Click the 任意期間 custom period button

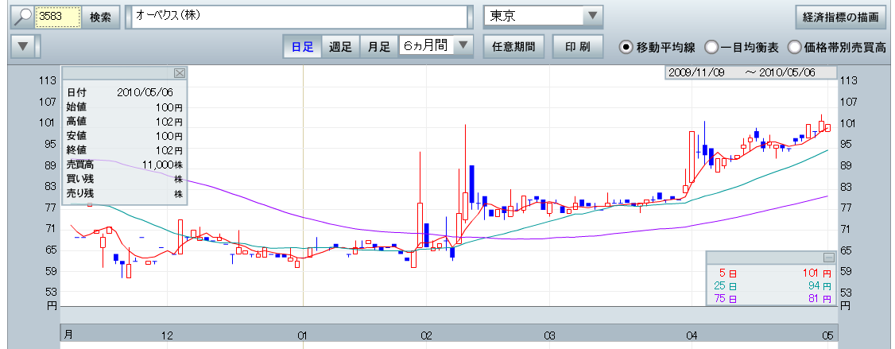(x=513, y=47)
